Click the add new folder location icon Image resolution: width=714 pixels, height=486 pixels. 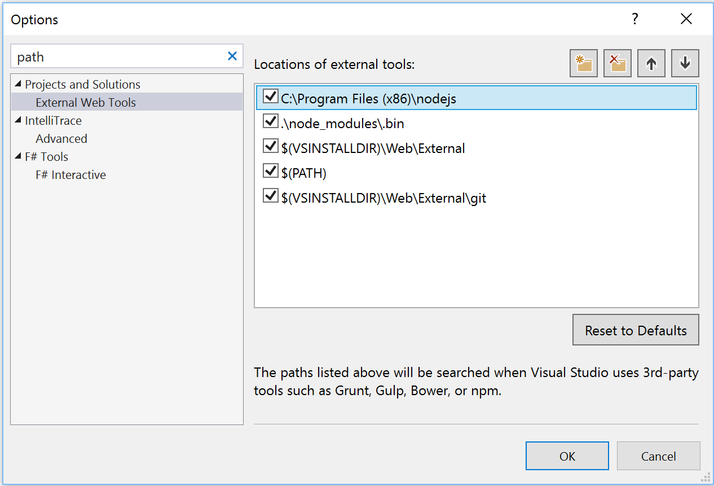click(x=583, y=64)
